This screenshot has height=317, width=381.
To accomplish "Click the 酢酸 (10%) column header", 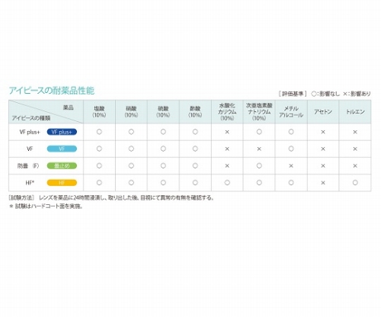I will 195,112.
